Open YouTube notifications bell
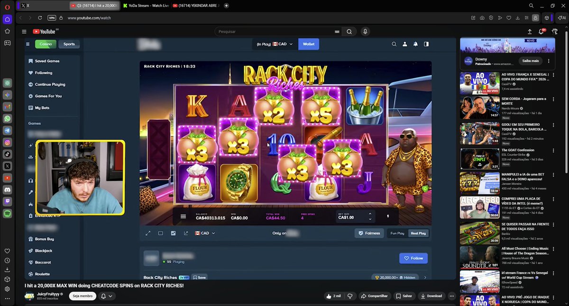 (541, 31)
